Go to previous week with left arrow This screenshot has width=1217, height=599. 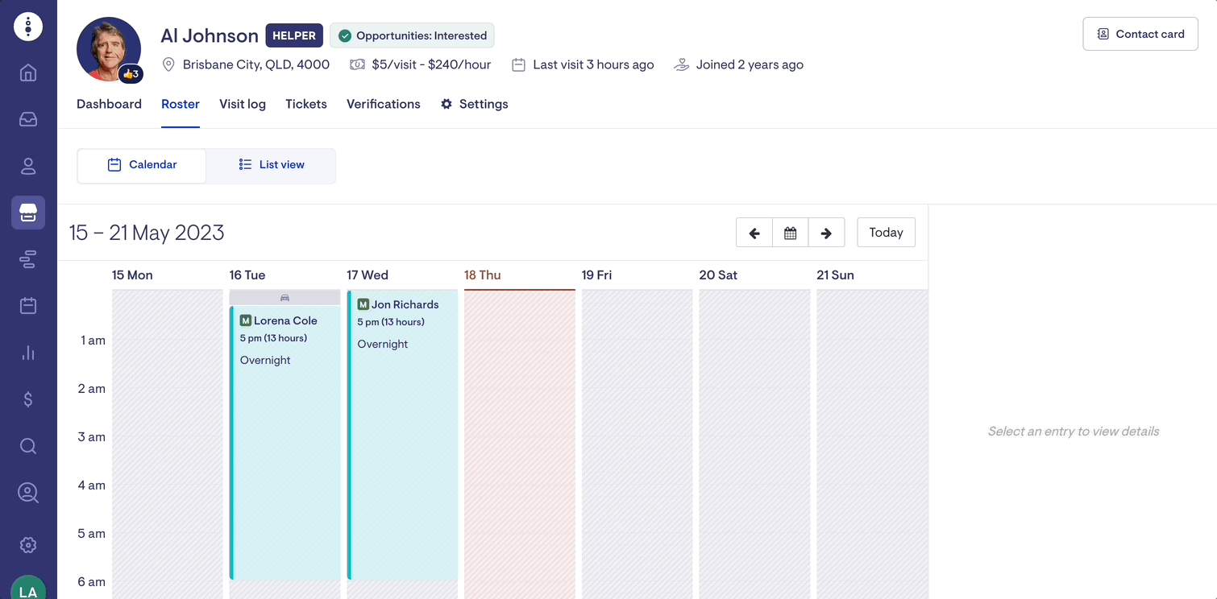point(754,233)
